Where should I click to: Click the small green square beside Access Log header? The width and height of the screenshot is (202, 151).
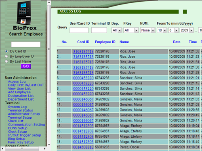[185, 12]
